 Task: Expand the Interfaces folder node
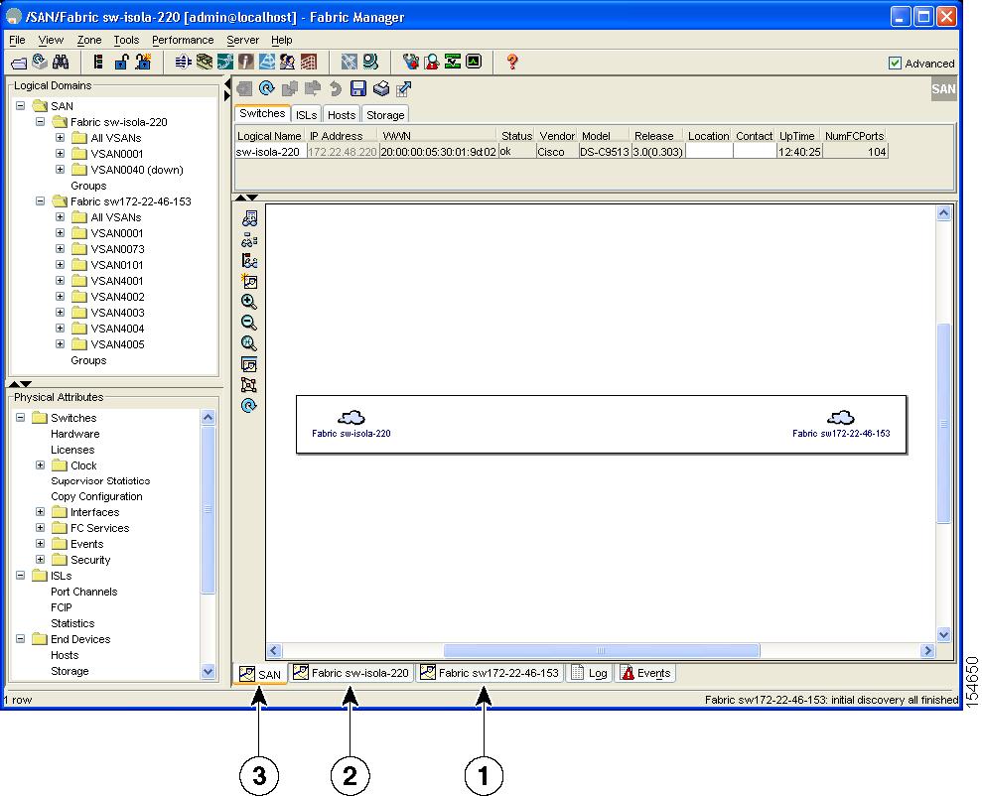coord(40,512)
